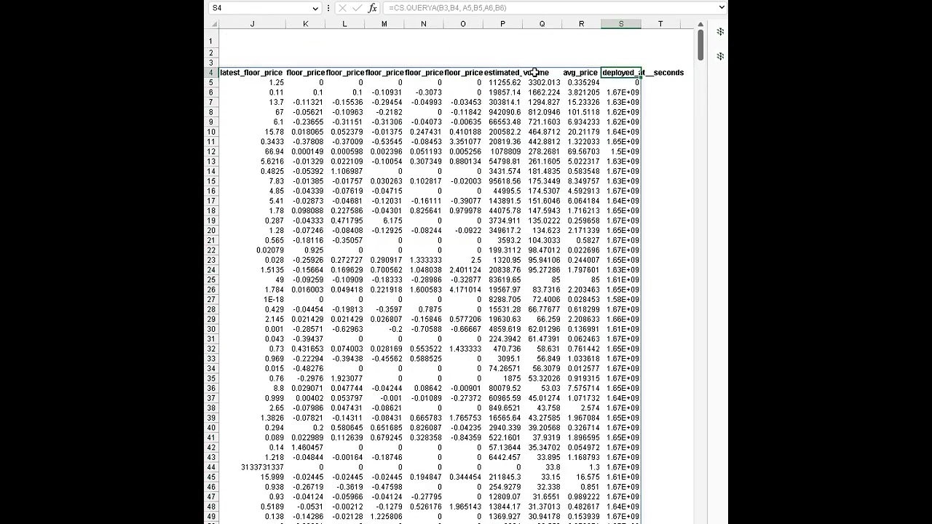This screenshot has height=524, width=932.
Task: Click cell containing 1.965143
Action: click(x=462, y=507)
